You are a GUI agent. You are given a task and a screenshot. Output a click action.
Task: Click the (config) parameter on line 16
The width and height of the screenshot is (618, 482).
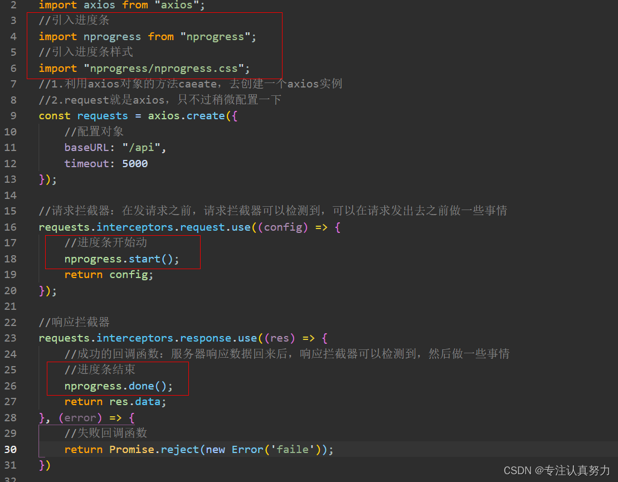tap(282, 227)
